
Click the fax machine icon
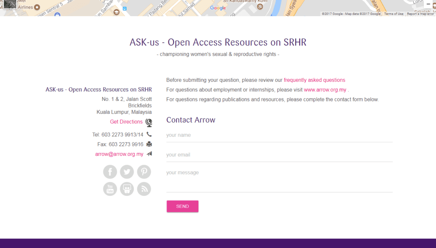pyautogui.click(x=149, y=144)
